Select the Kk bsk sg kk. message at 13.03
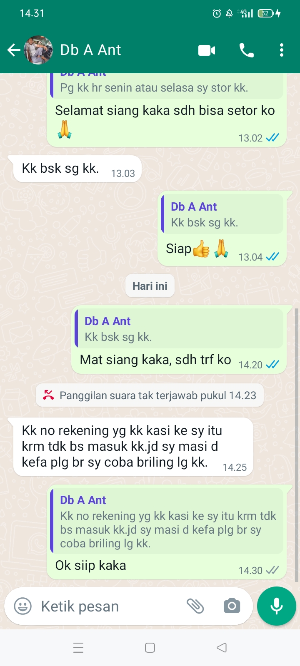 click(77, 169)
